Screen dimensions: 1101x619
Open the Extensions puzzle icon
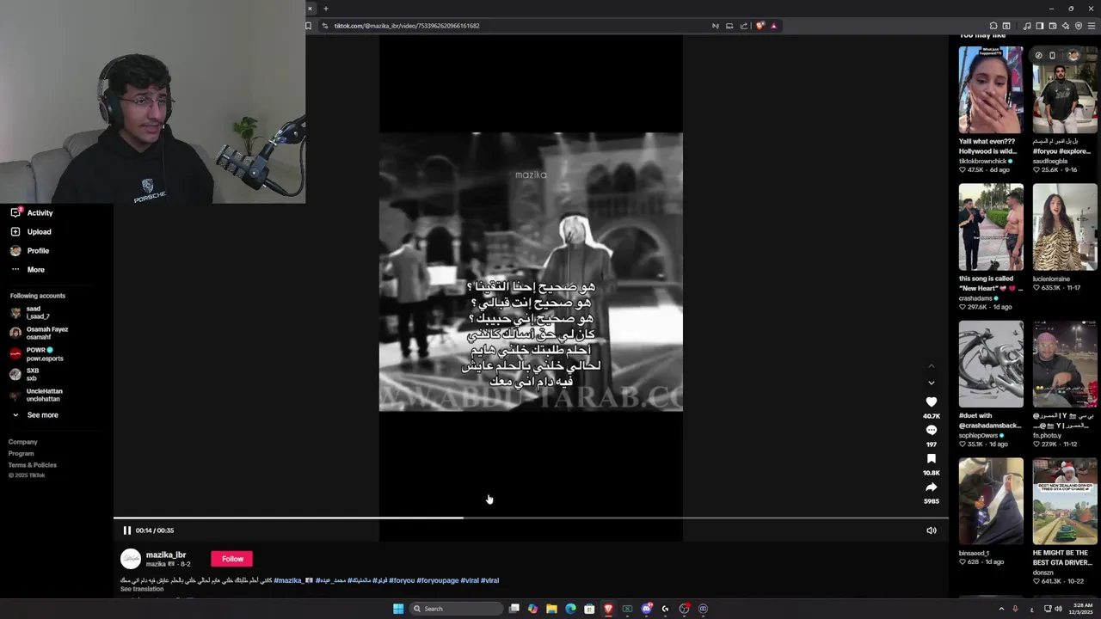993,26
